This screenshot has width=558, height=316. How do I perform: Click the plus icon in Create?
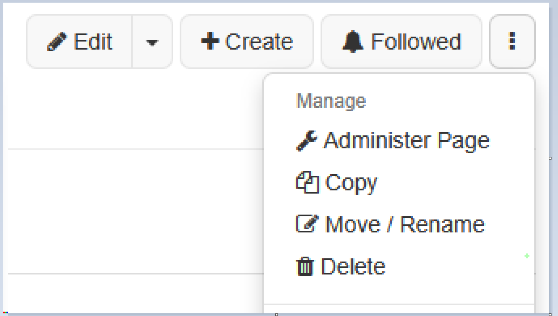point(210,41)
